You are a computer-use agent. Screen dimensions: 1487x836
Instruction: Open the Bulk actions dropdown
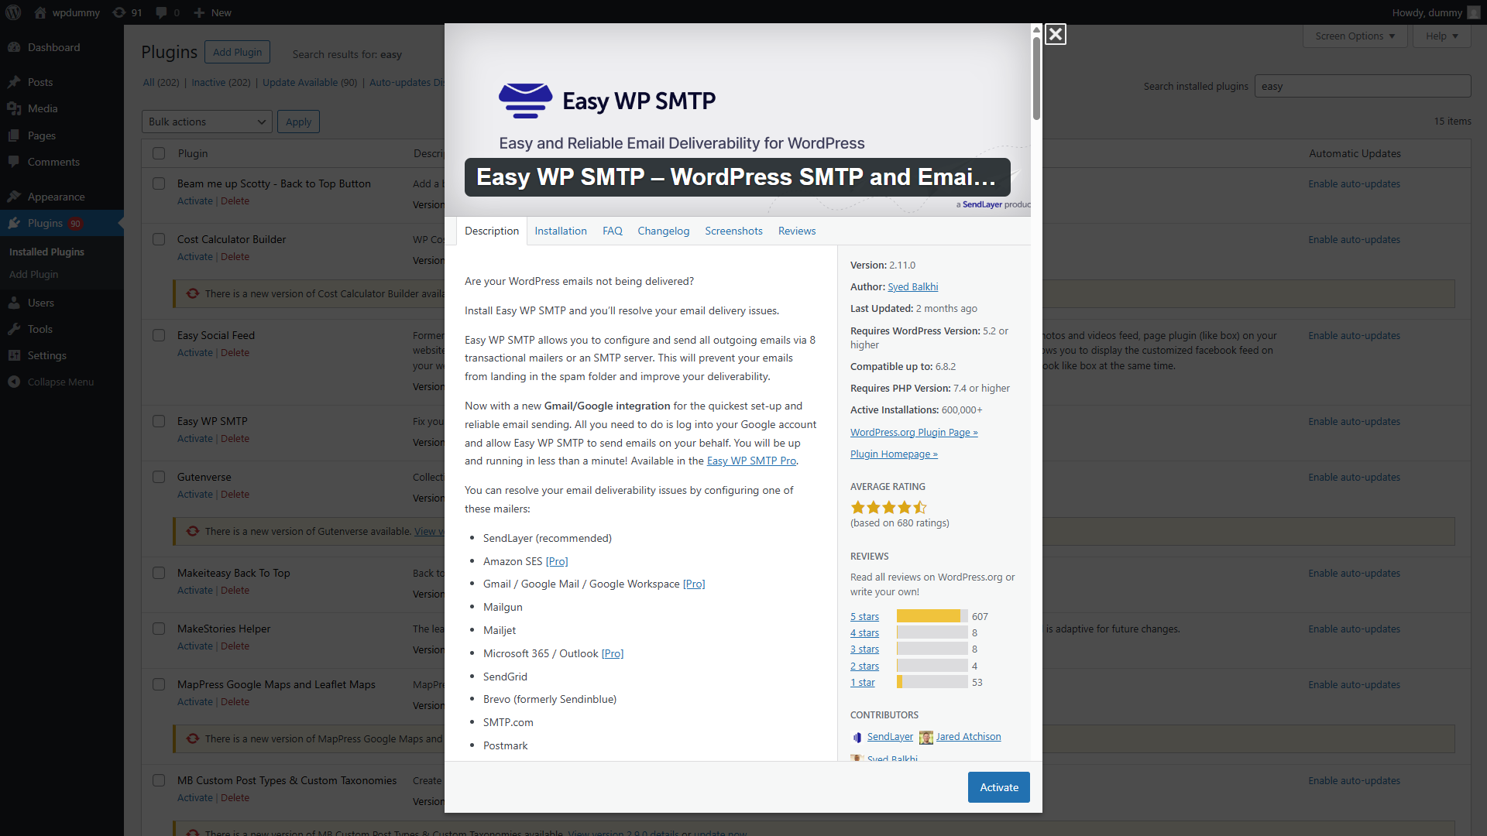pos(207,122)
